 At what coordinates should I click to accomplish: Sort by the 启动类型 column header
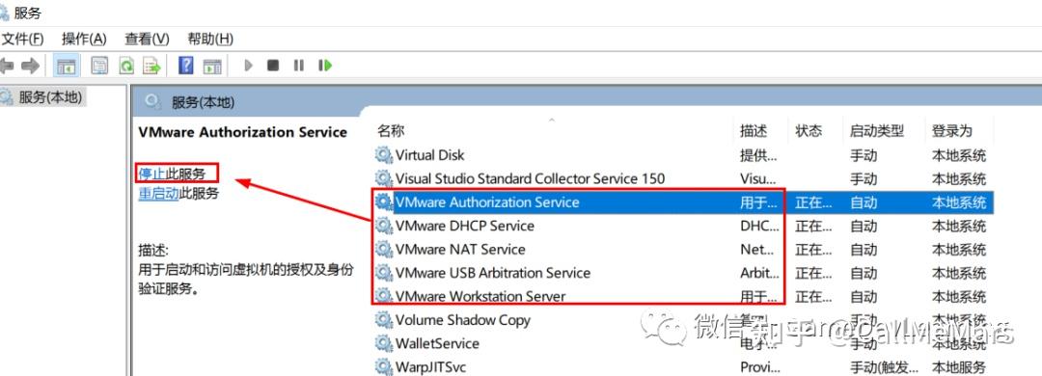876,131
